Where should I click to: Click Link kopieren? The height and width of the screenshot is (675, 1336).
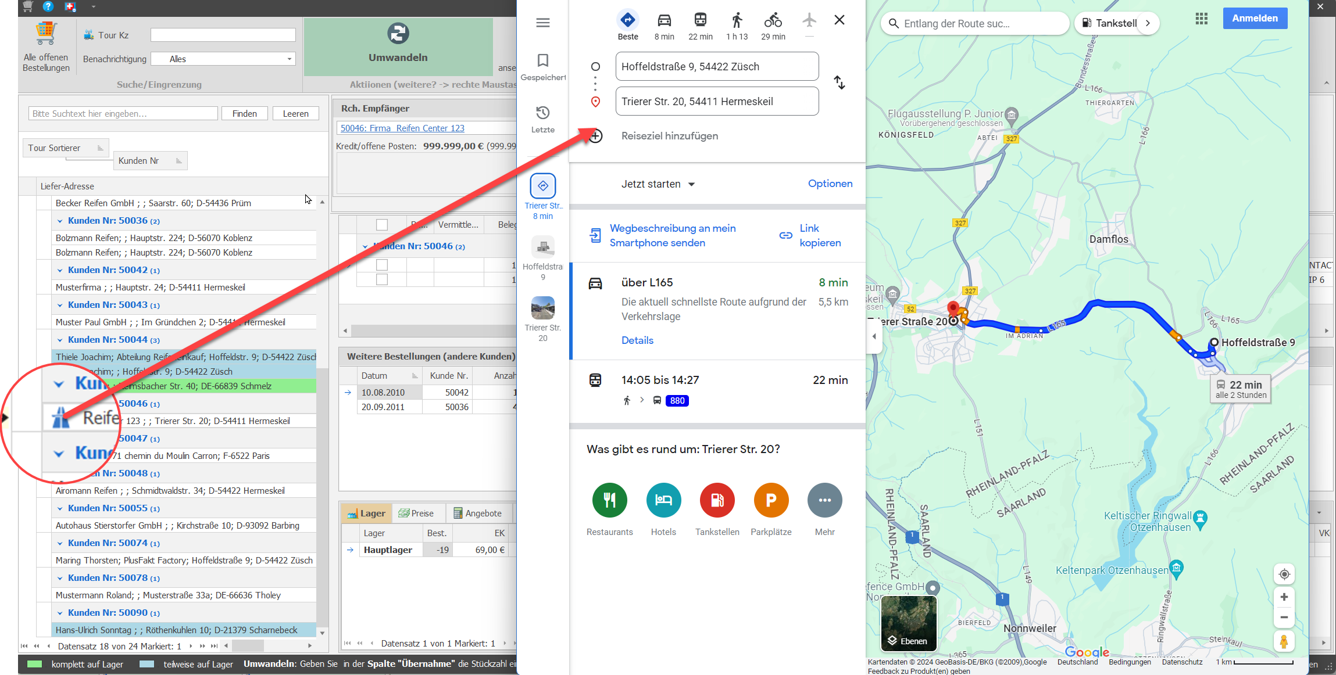coord(810,235)
